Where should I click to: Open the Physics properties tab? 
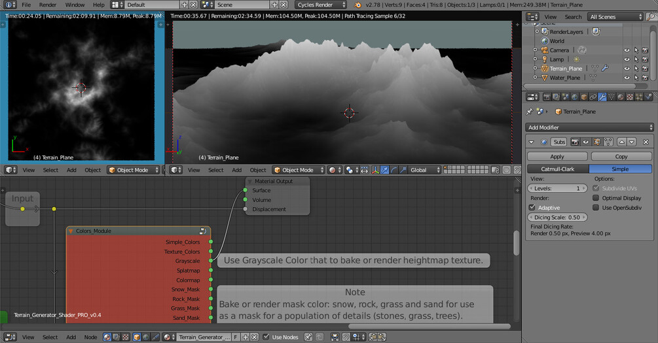pyautogui.click(x=648, y=97)
